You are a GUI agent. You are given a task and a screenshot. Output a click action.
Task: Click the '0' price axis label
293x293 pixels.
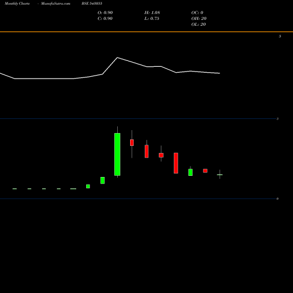pyautogui.click(x=277, y=199)
